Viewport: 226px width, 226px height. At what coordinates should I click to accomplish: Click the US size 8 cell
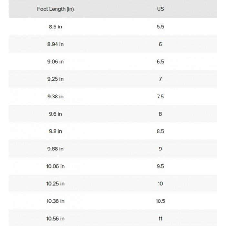point(160,114)
